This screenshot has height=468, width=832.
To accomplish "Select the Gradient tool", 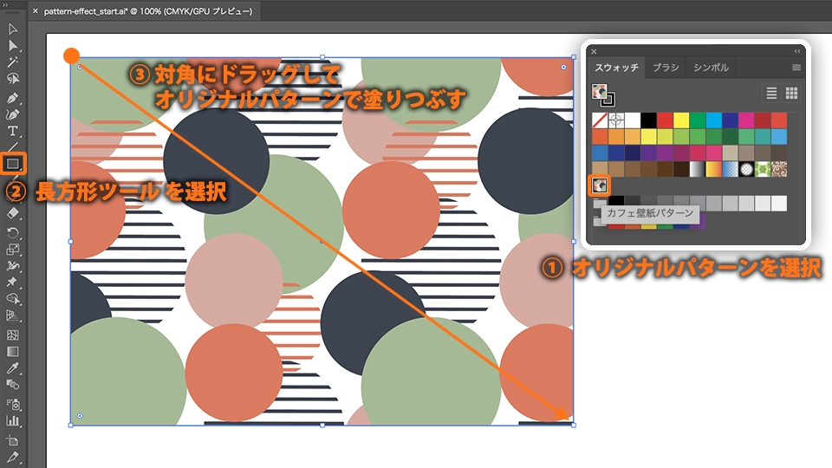I will coord(13,352).
